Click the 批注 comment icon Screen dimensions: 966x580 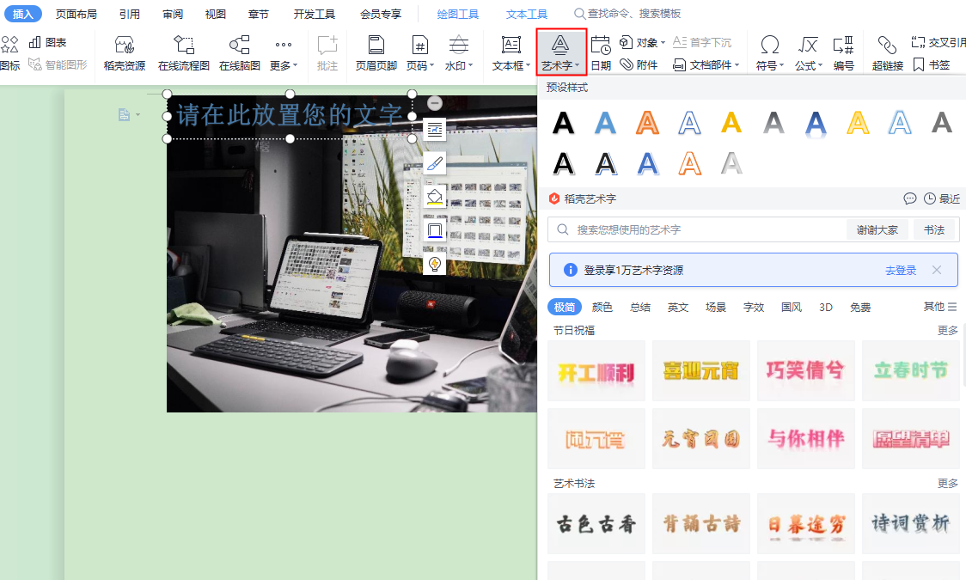point(327,53)
